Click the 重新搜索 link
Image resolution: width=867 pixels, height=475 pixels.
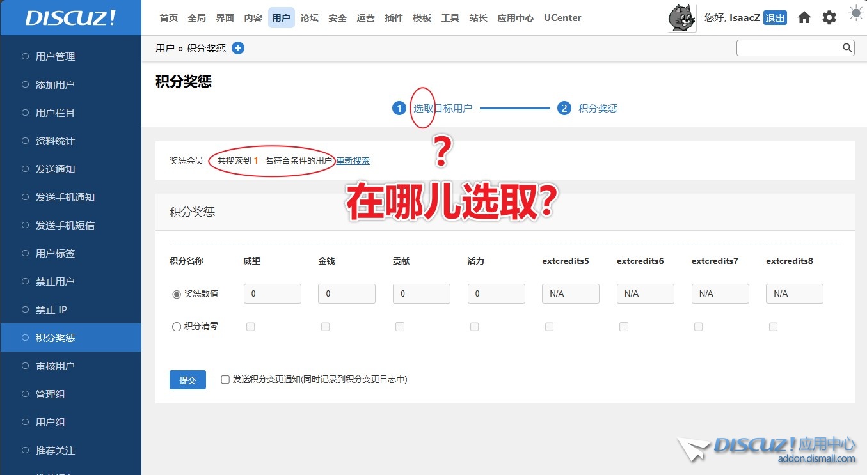[x=353, y=161]
